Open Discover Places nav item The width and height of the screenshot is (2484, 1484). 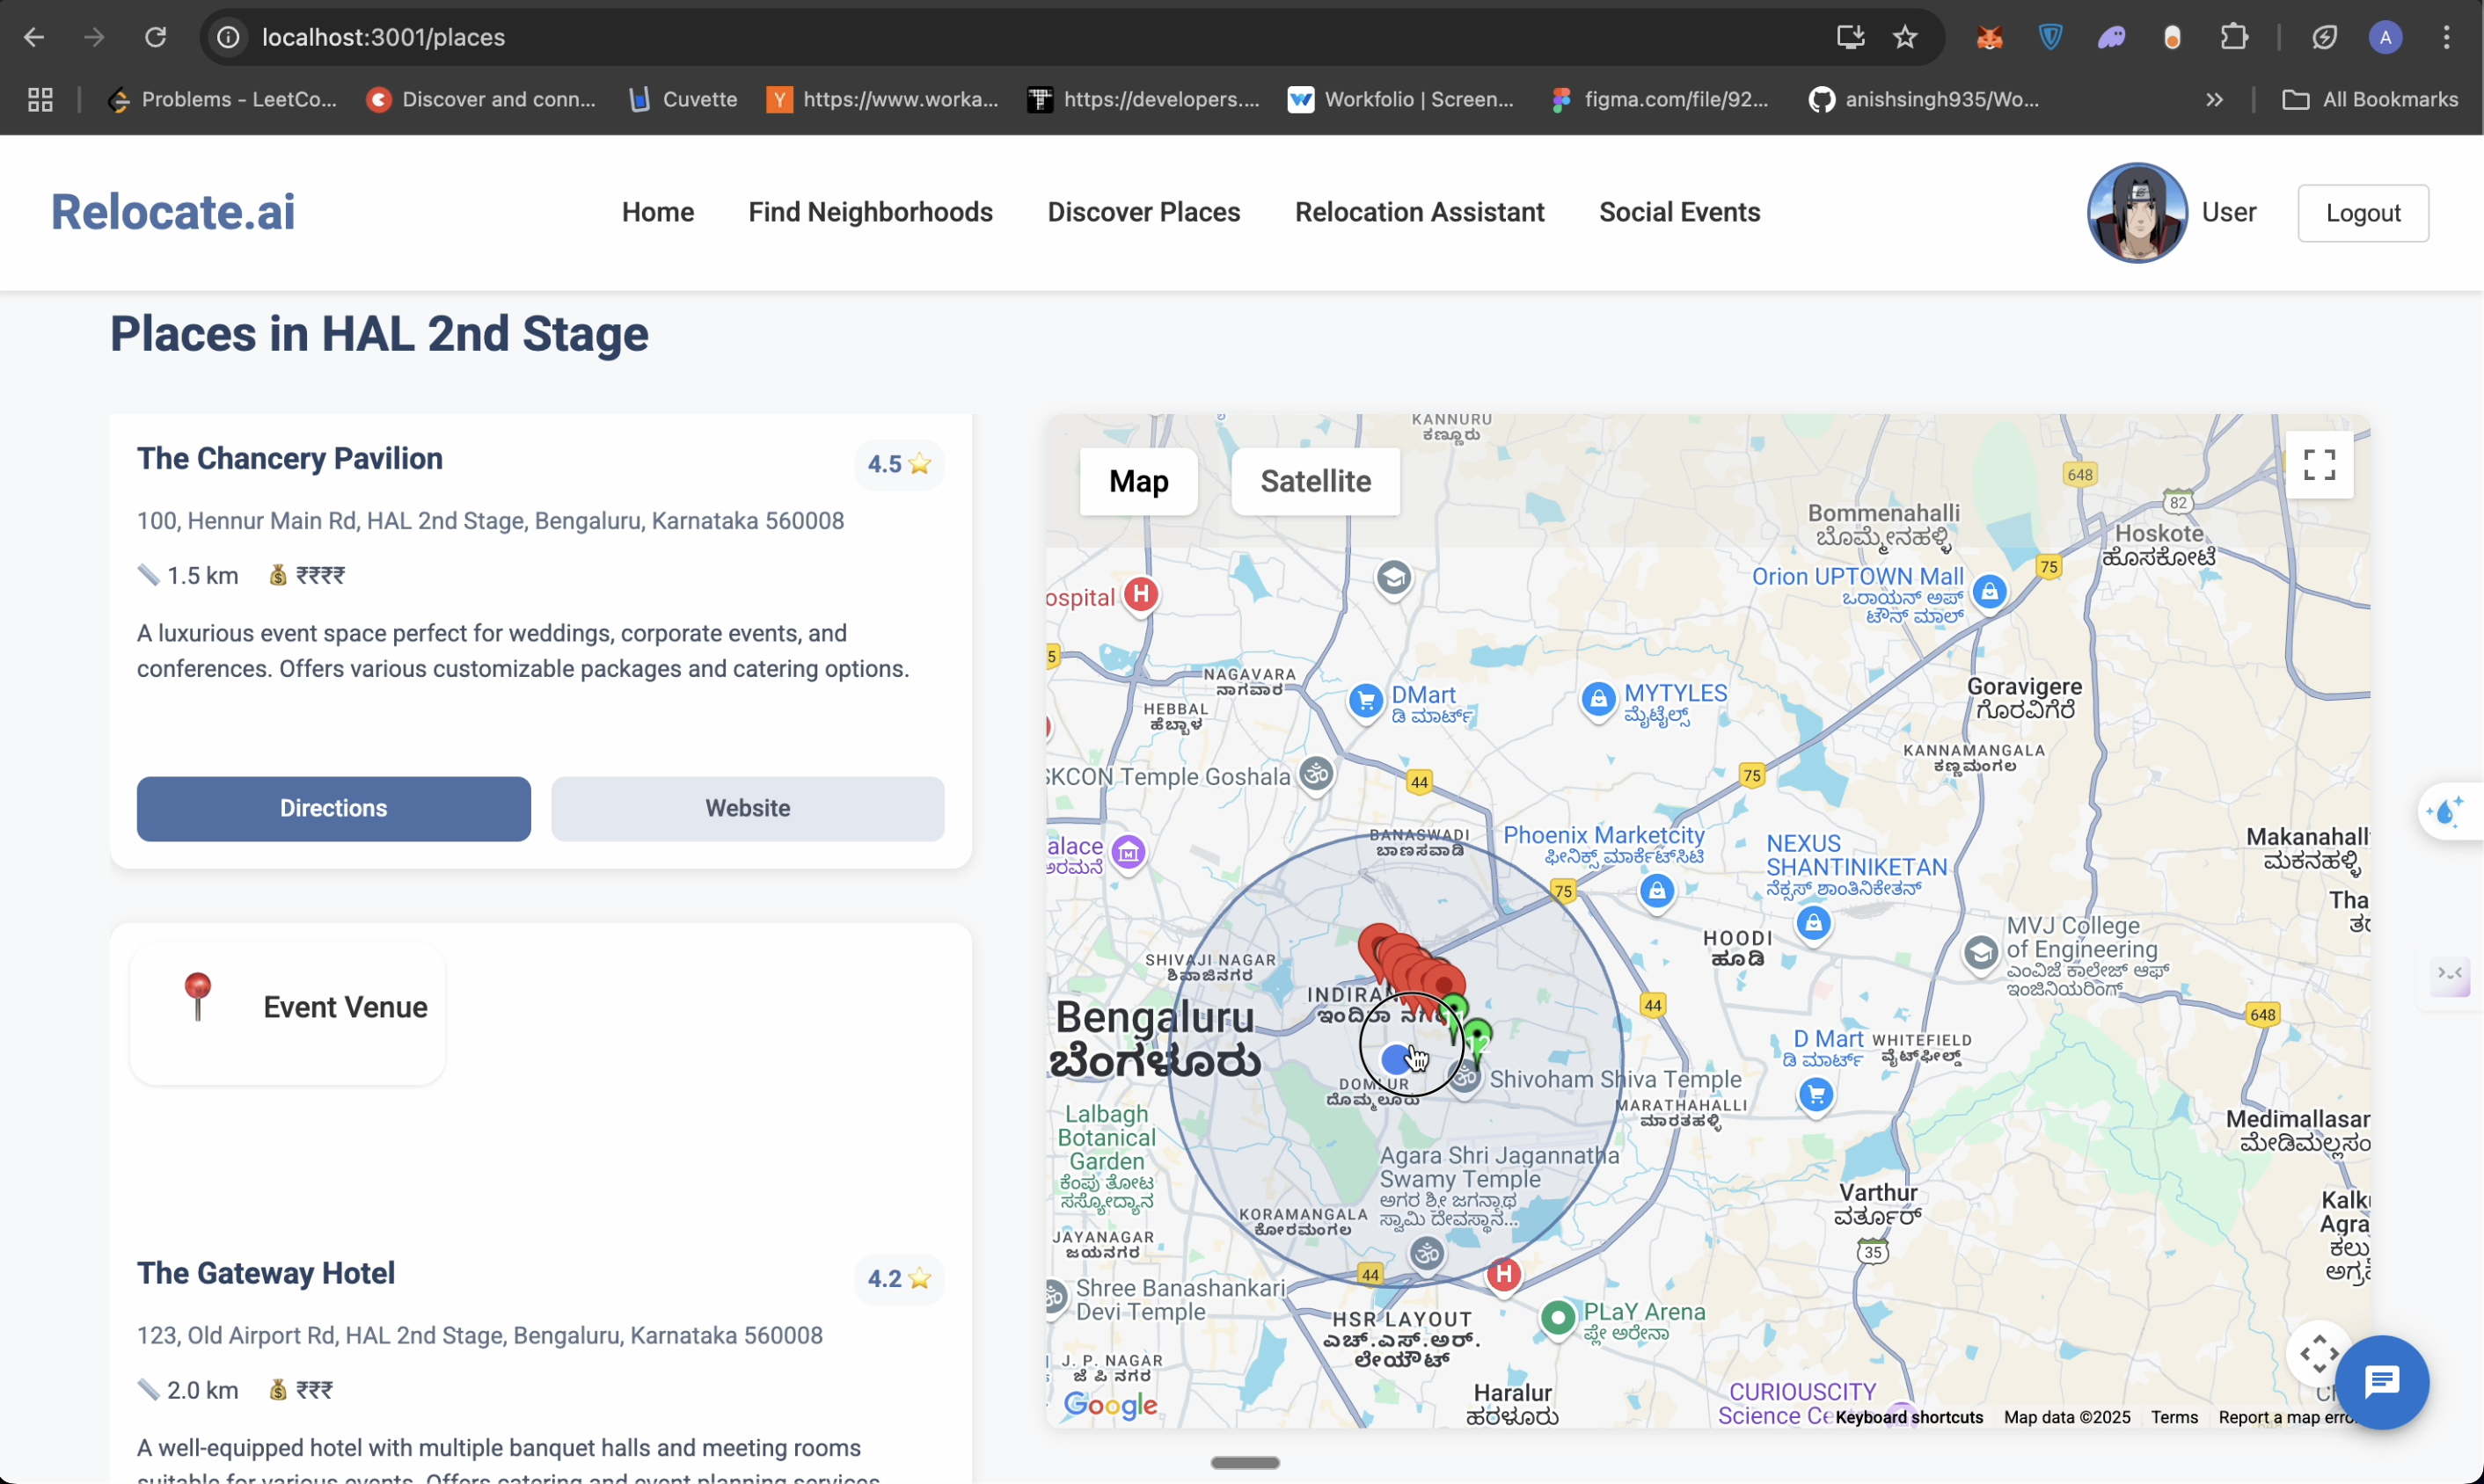coord(1143,212)
